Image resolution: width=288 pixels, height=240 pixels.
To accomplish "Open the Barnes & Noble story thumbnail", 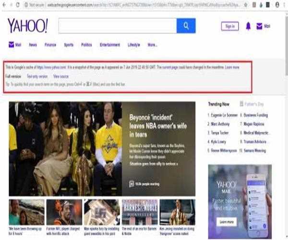I will point(139,212).
